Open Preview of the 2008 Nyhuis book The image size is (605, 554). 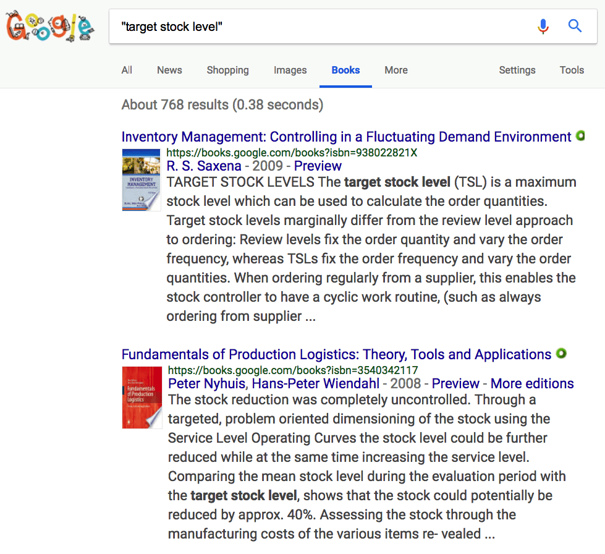point(455,384)
